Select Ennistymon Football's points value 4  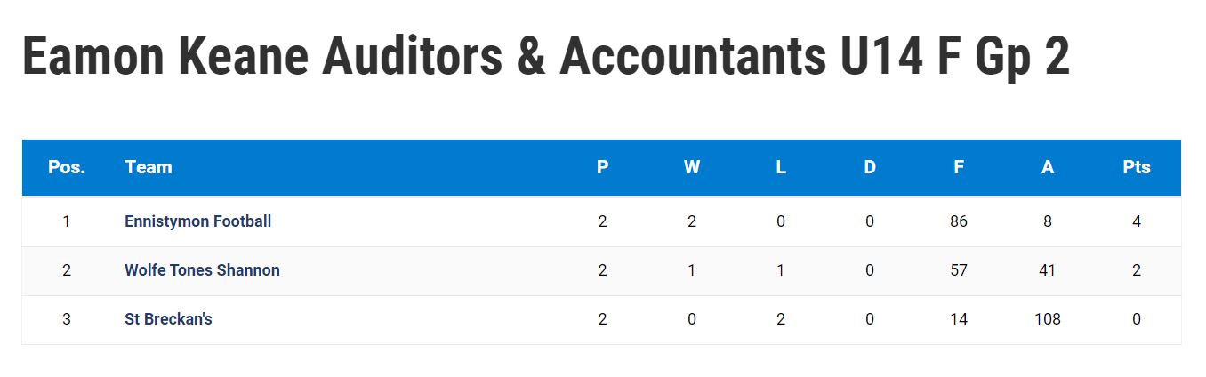pyautogui.click(x=1137, y=221)
